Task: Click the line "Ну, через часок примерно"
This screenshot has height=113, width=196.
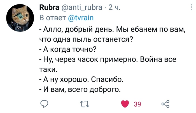Action: point(90,59)
